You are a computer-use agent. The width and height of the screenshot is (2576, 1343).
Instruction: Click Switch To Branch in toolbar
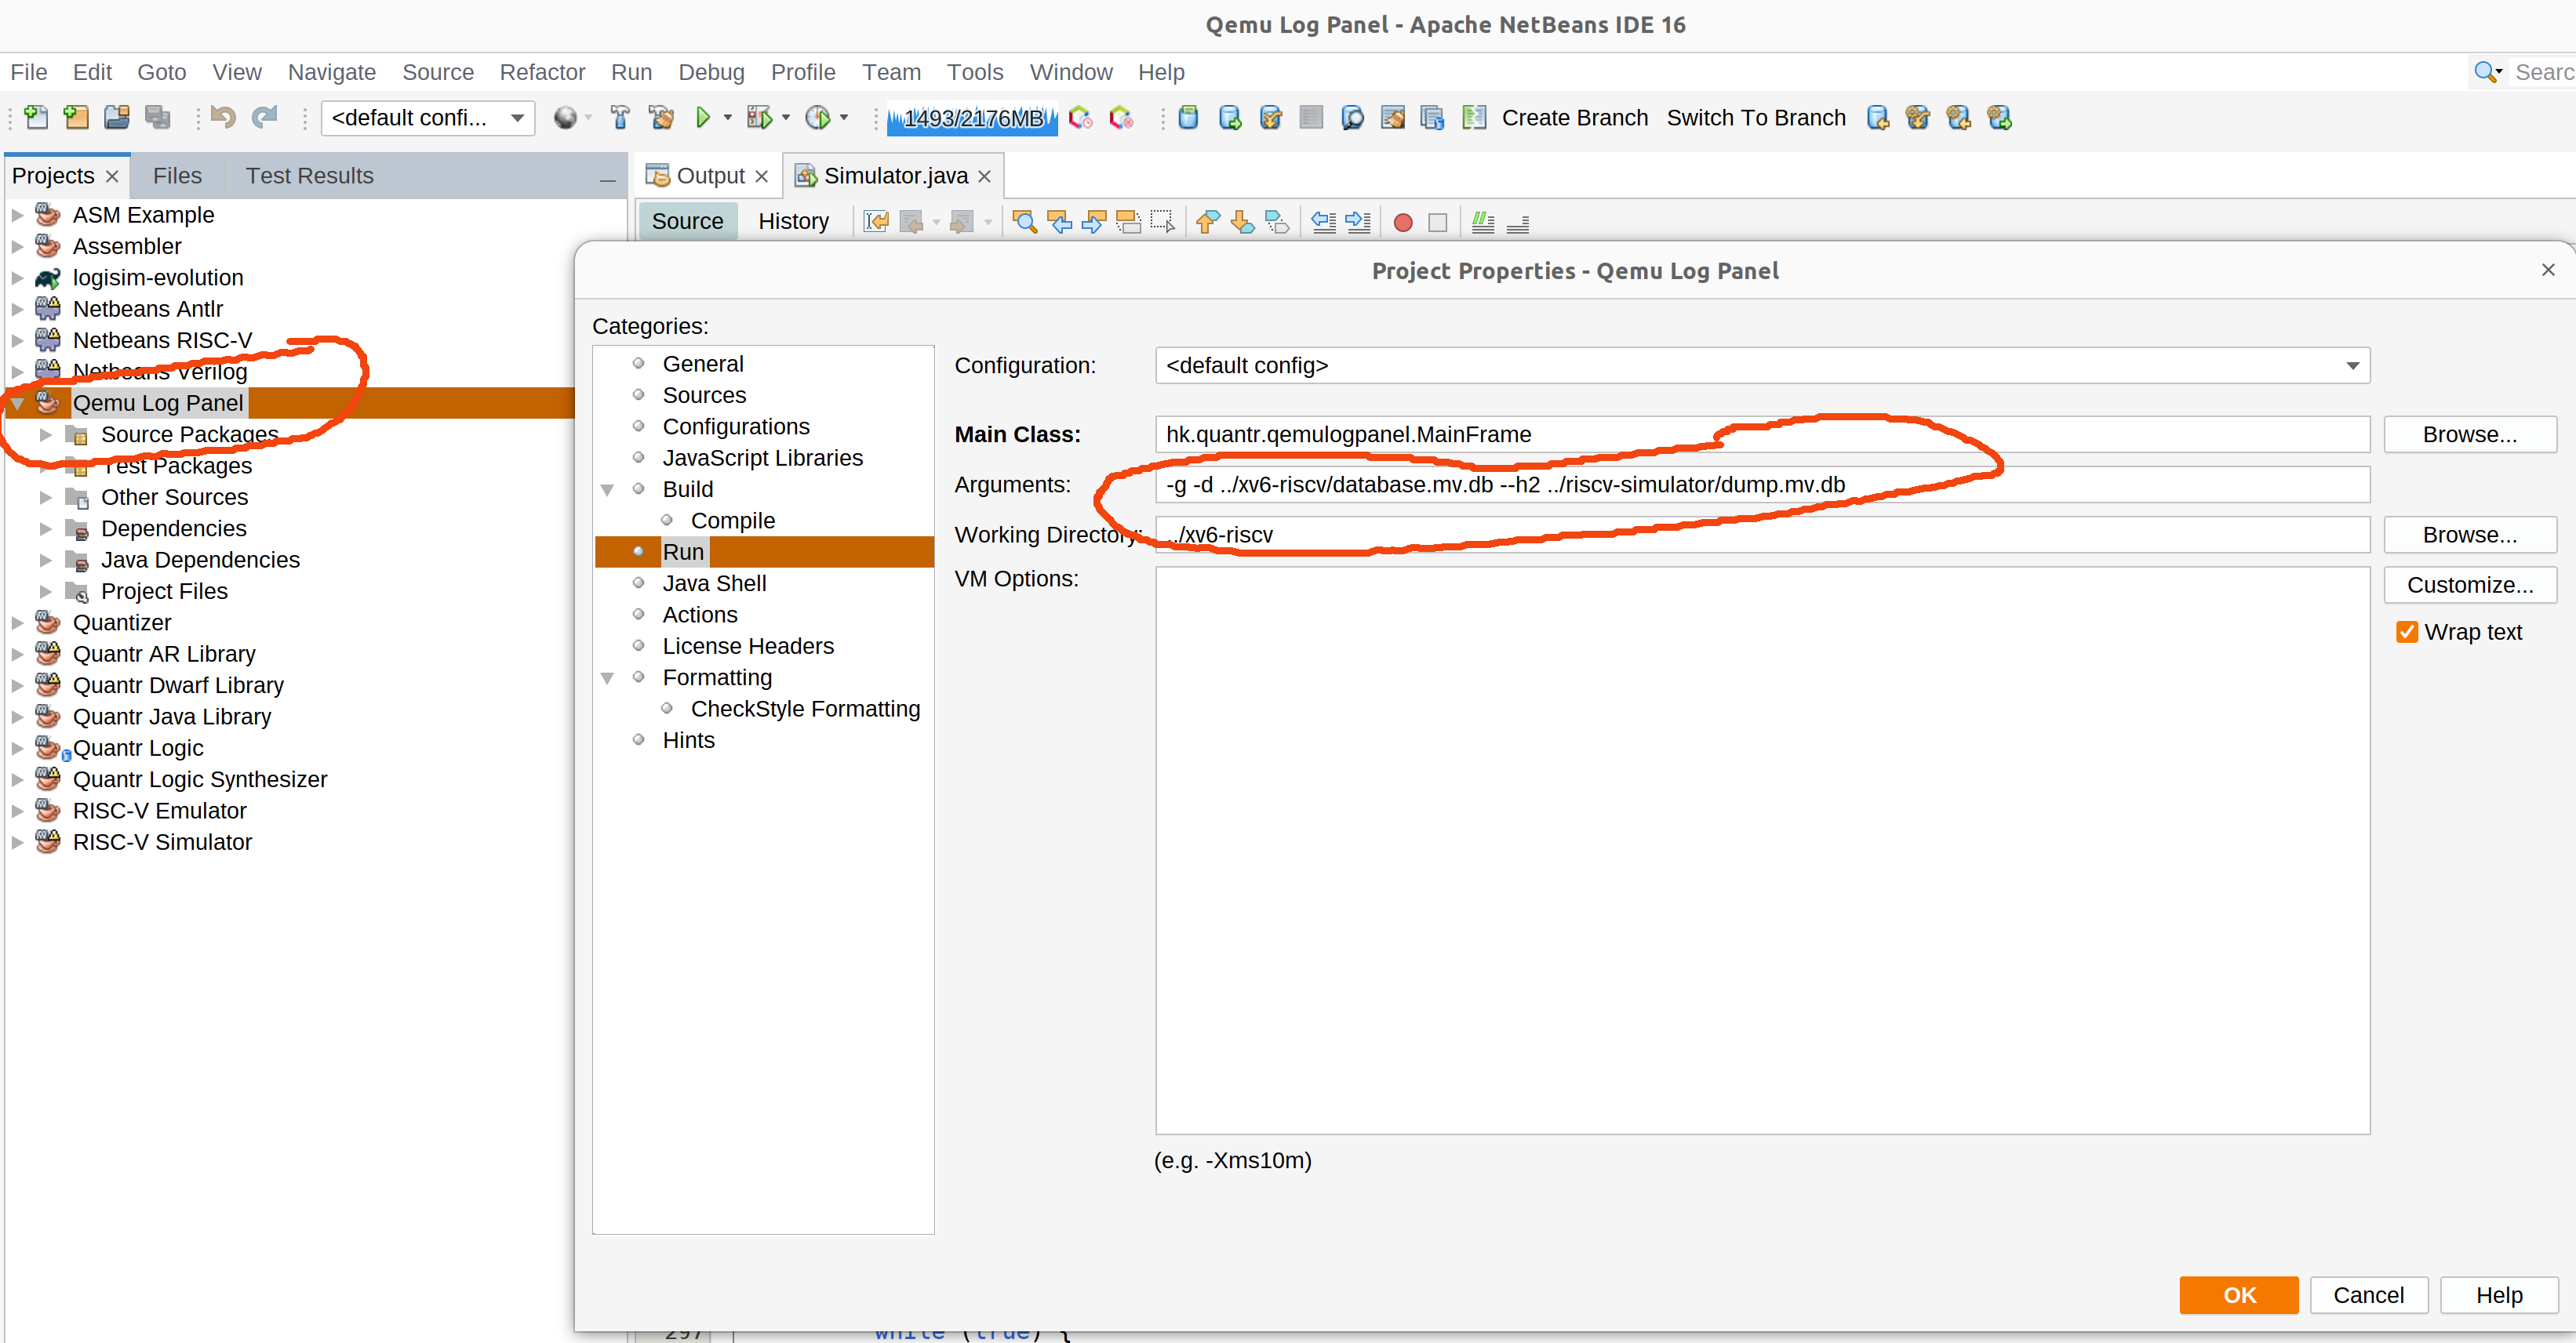pyautogui.click(x=1755, y=118)
